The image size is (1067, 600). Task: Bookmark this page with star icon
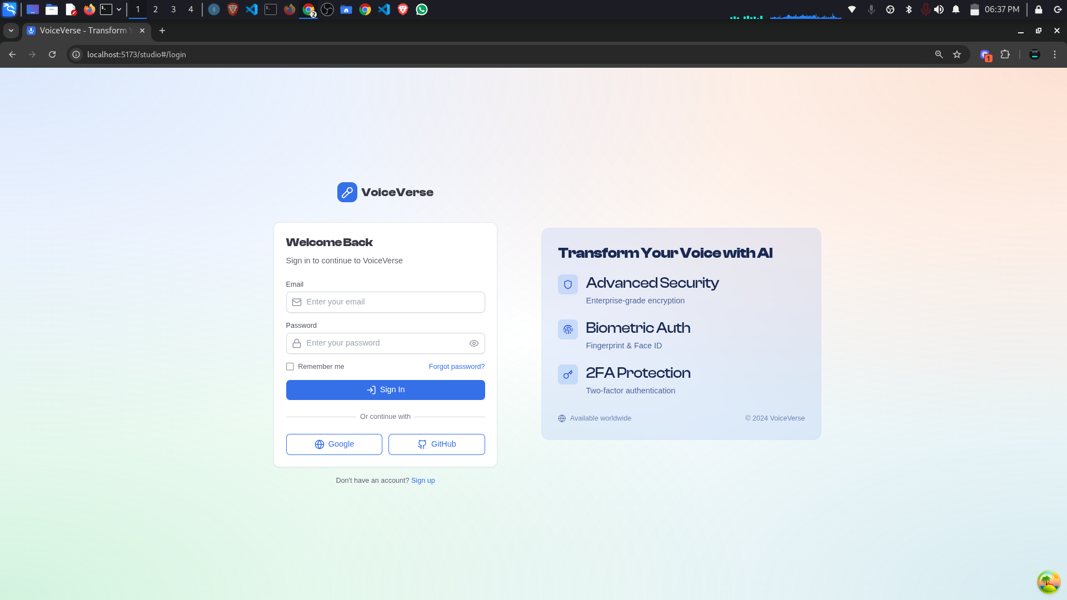(957, 54)
